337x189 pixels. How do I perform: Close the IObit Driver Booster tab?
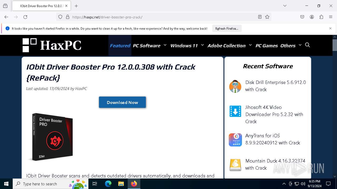pyautogui.click(x=66, y=6)
